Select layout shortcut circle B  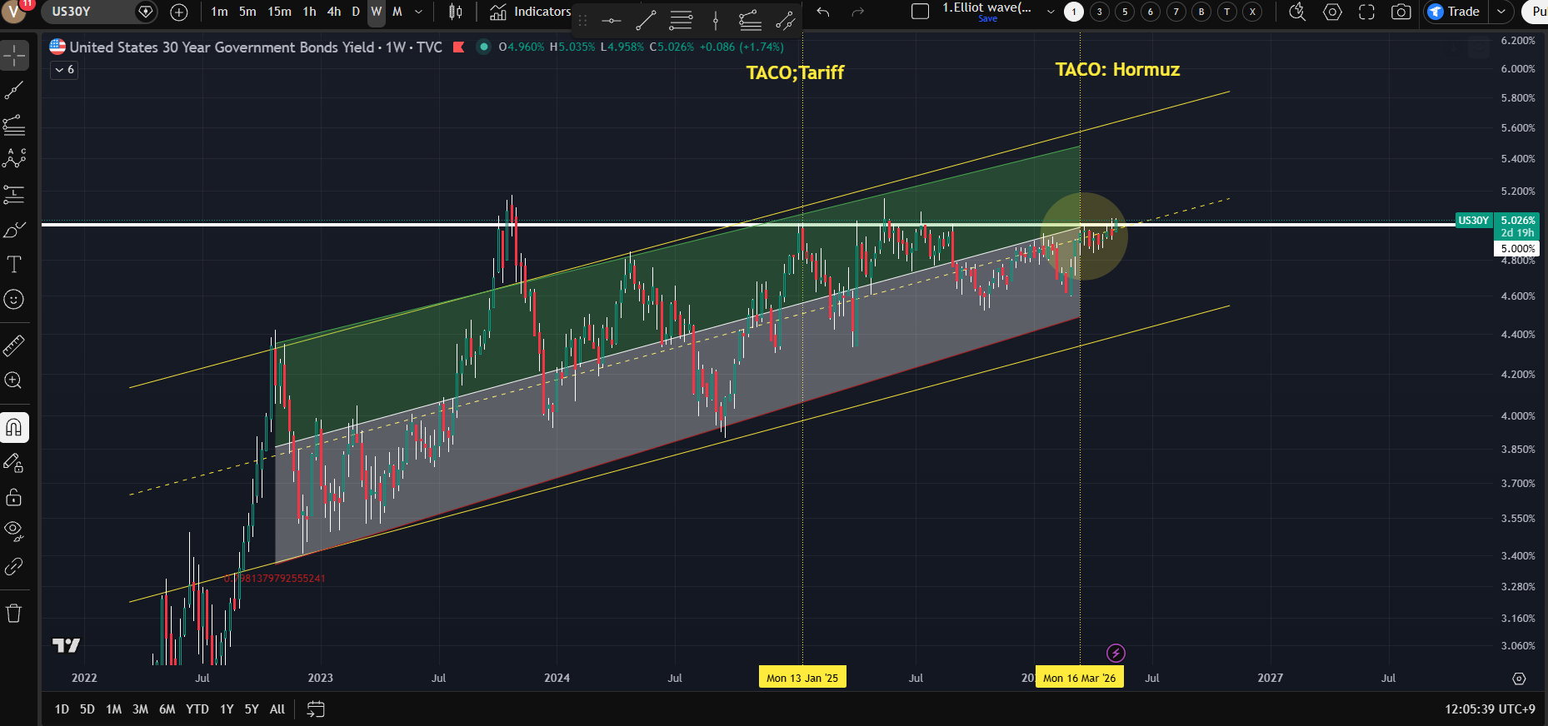[x=1201, y=12]
